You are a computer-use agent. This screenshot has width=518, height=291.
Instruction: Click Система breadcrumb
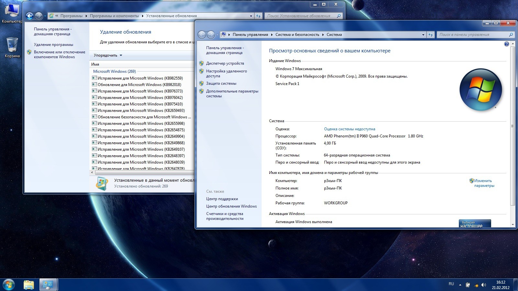tap(334, 35)
